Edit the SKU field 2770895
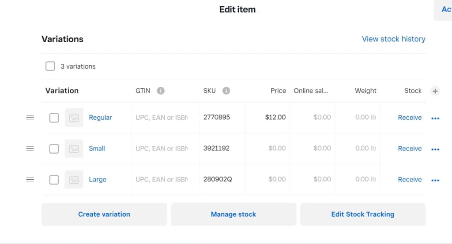Screen dimensions: 452x244 pyautogui.click(x=222, y=118)
